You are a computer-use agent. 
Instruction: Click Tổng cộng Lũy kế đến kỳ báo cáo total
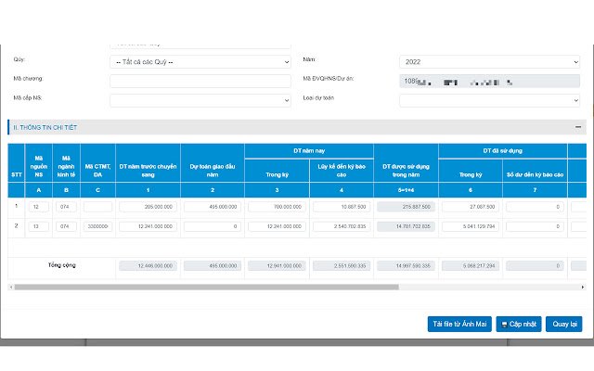pyautogui.click(x=342, y=266)
